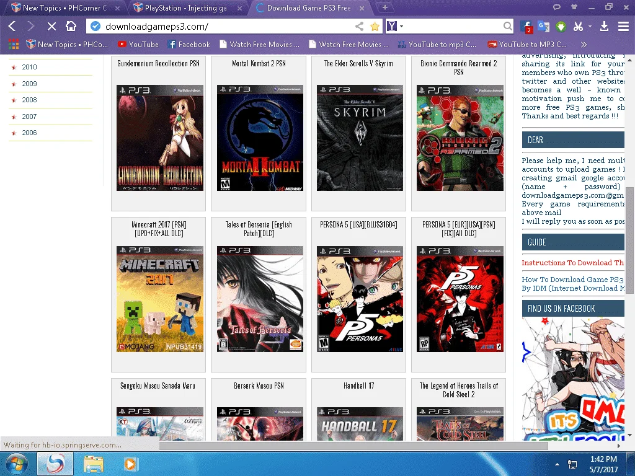This screenshot has width=635, height=476.
Task: Open the downloads icon in toolbar
Action: 604,26
